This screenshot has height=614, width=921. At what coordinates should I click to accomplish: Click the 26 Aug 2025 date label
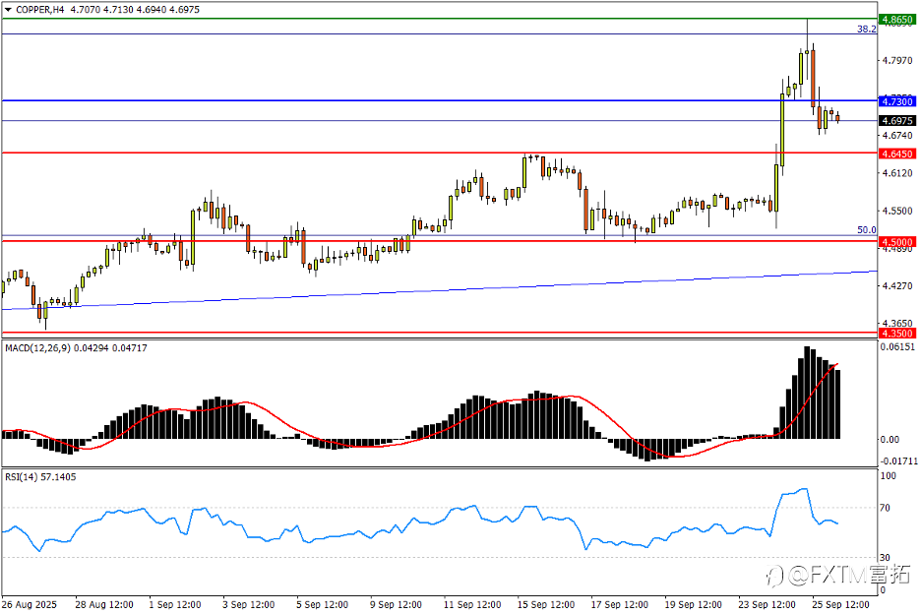pyautogui.click(x=29, y=604)
